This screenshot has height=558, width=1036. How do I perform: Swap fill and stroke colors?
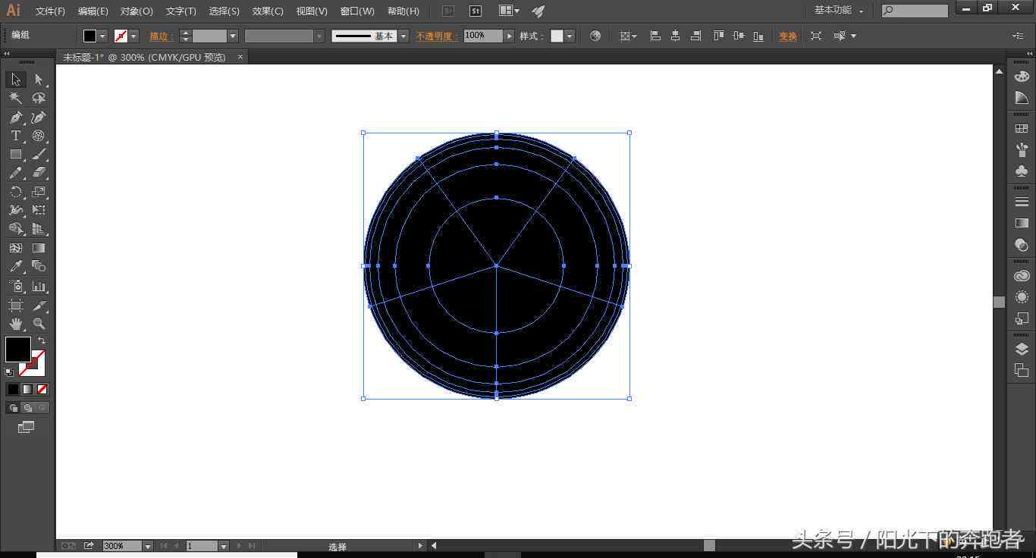pos(42,340)
